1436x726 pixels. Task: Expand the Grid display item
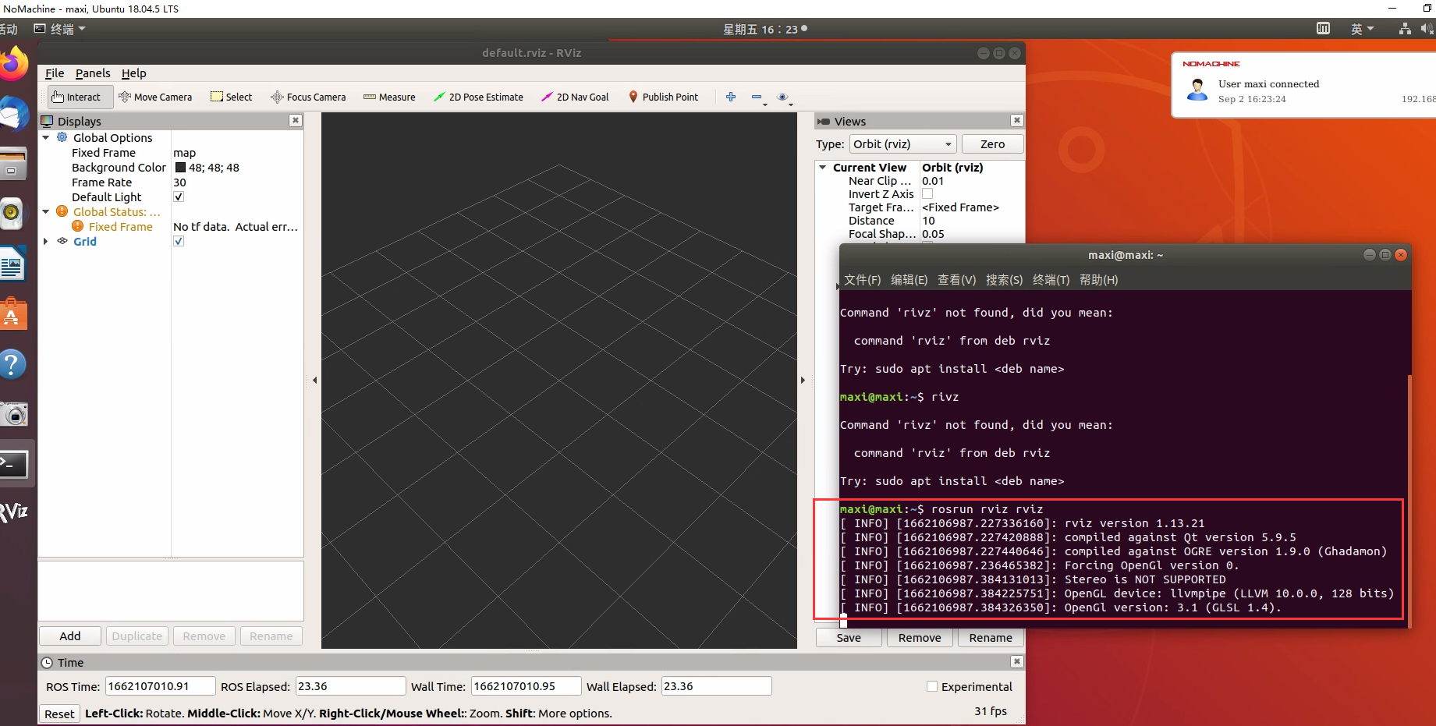[45, 241]
